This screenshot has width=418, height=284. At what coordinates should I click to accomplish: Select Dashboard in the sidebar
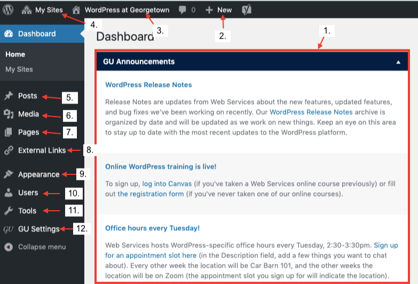pos(37,34)
